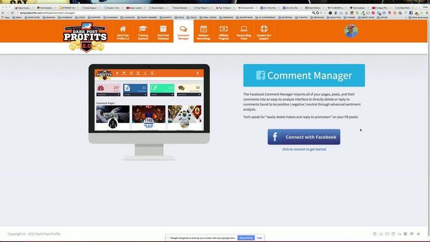Click the iMac dashboard preview image
The width and height of the screenshot is (430, 242).
click(149, 112)
